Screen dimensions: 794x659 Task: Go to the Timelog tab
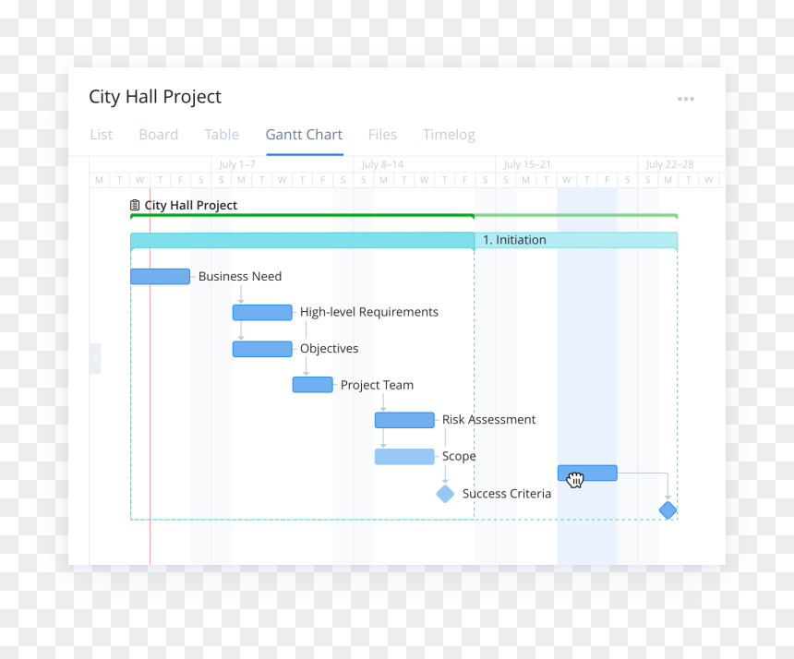click(449, 135)
